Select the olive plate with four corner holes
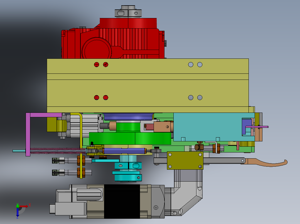 (185, 161)
